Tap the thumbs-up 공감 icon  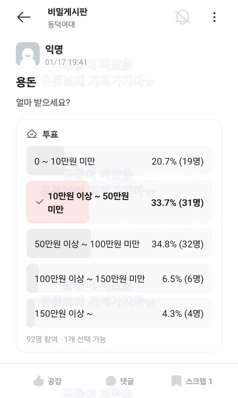pyautogui.click(x=38, y=381)
